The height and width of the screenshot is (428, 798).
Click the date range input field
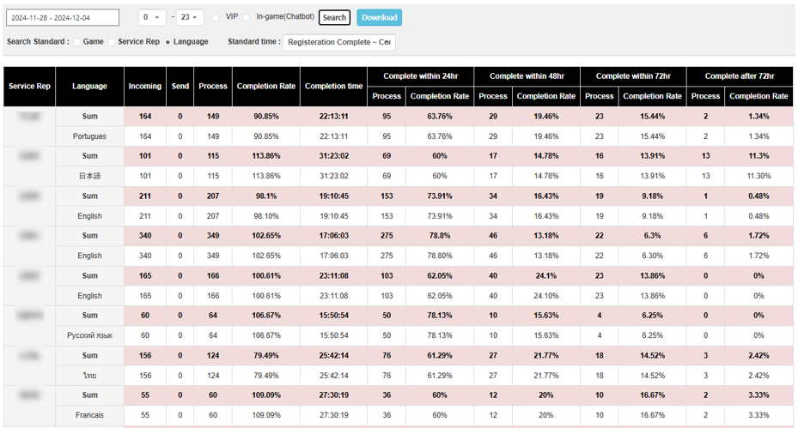(x=63, y=17)
